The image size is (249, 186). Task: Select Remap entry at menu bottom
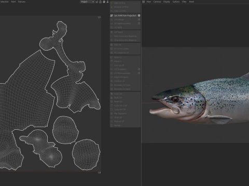click(x=126, y=125)
